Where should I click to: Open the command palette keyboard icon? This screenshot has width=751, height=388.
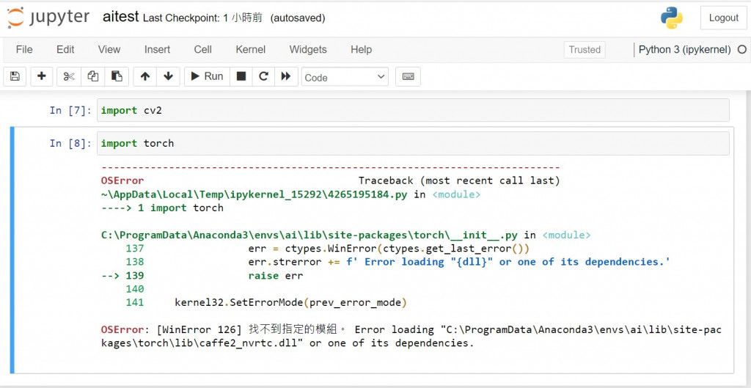(x=408, y=76)
